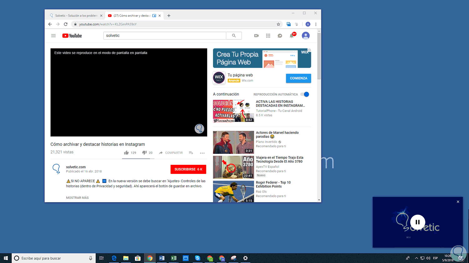
Task: Click the main video player area
Action: click(x=129, y=92)
